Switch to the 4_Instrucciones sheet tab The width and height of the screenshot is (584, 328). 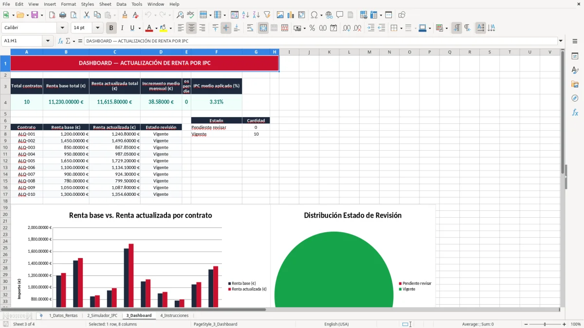pyautogui.click(x=174, y=315)
